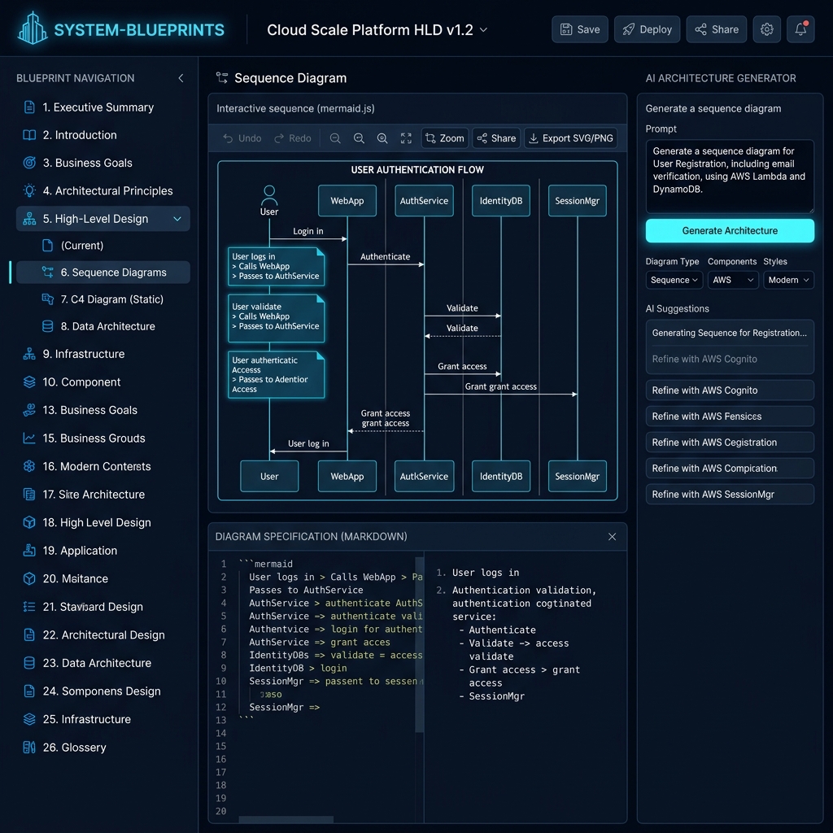Click the zoom in magnifier icon
Image resolution: width=833 pixels, height=833 pixels.
click(382, 138)
